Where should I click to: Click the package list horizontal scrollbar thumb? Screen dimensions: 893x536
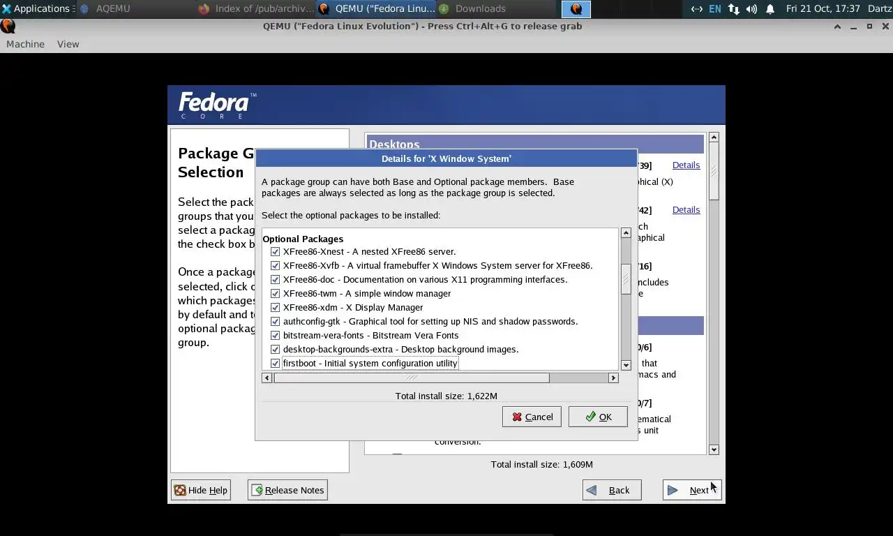412,378
